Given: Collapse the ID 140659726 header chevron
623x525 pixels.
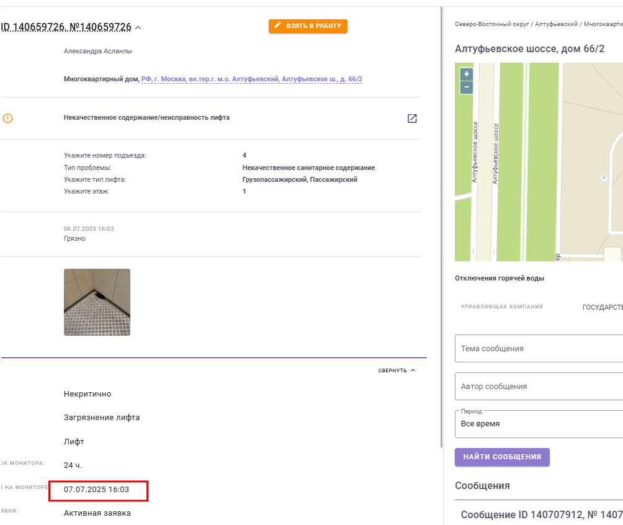Looking at the screenshot, I should (x=138, y=28).
